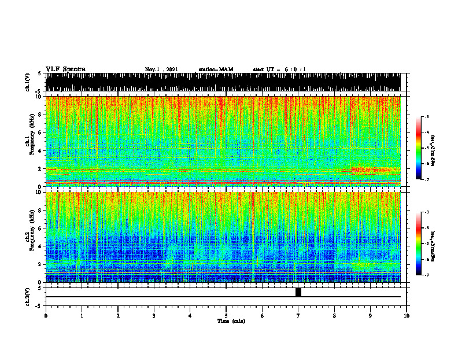Click the ch.1 spectrogram color scale bar

(418, 148)
